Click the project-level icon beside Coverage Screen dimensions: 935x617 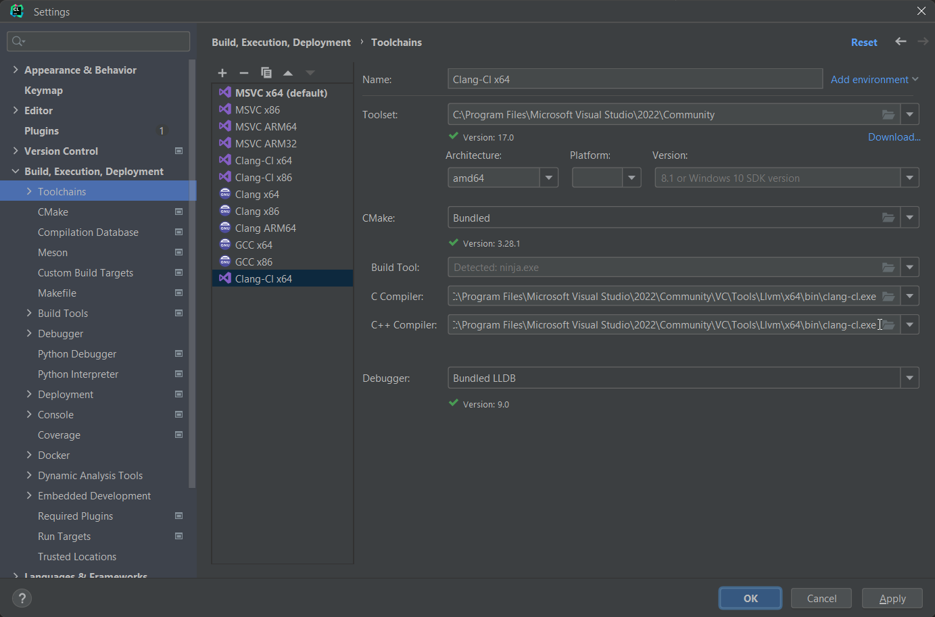[x=178, y=435]
